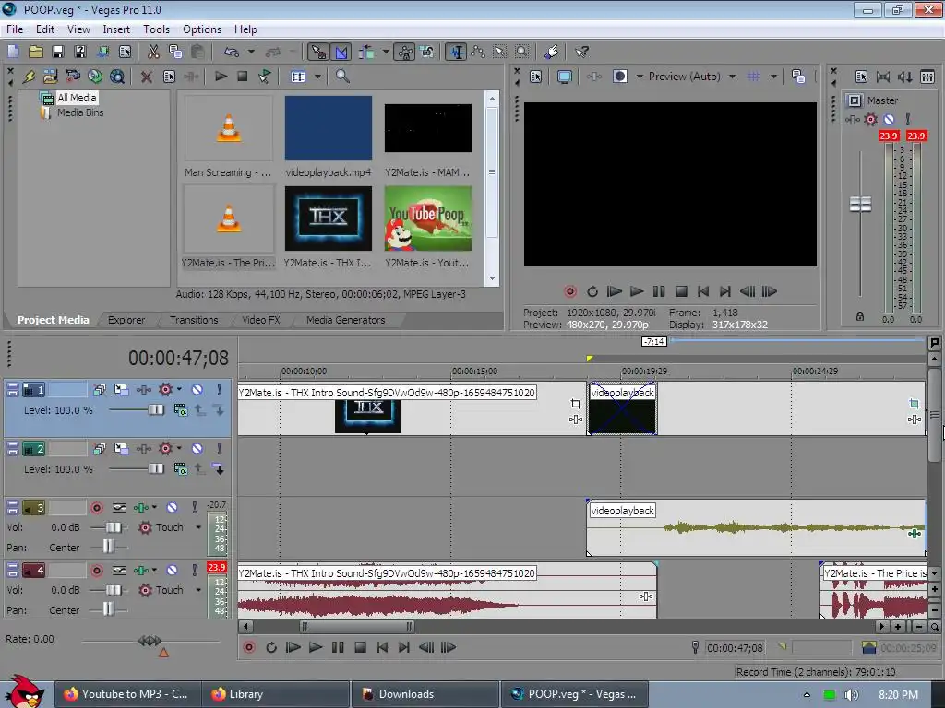This screenshot has height=708, width=945.
Task: Click Copy Snapshot to Clipboard icon
Action: point(798,77)
